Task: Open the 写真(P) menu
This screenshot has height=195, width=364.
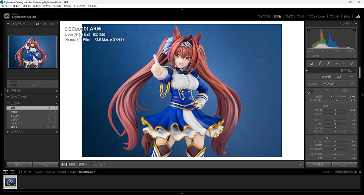Action: coord(37,6)
